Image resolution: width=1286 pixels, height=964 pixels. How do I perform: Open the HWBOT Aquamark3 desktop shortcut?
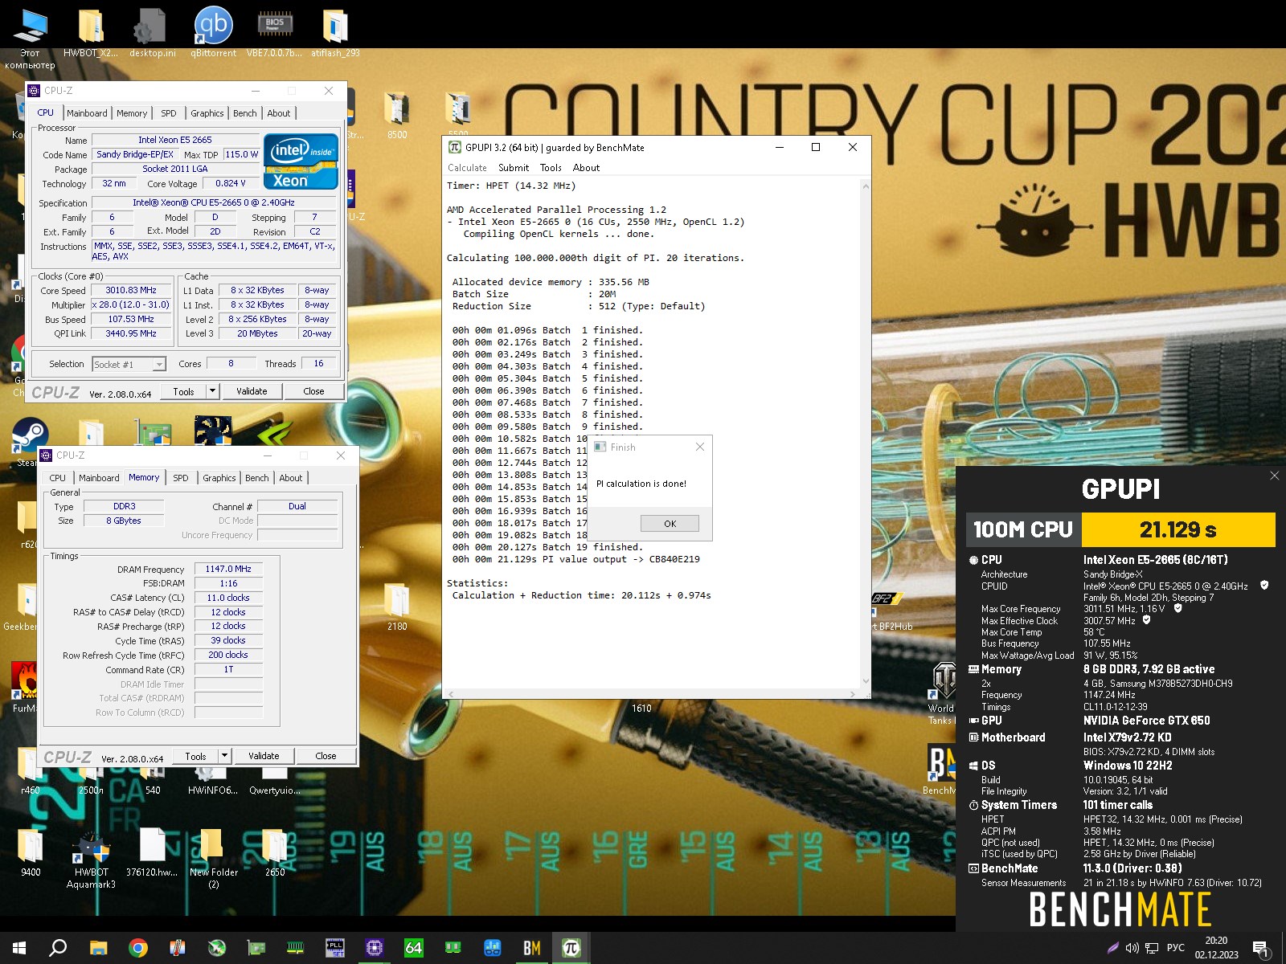click(x=91, y=860)
